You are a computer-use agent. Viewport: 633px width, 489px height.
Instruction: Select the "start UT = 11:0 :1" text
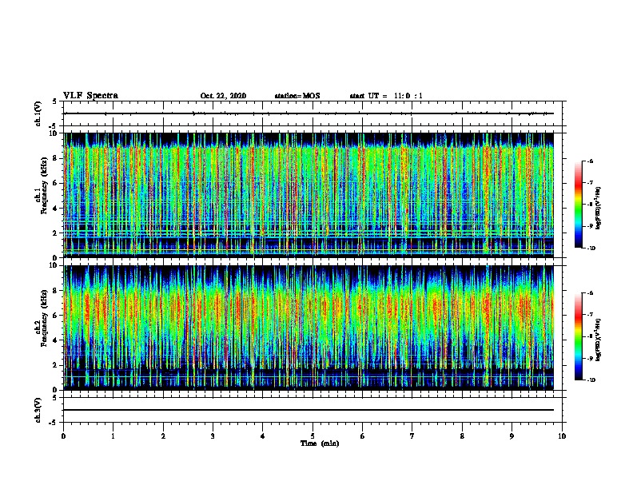pos(386,96)
